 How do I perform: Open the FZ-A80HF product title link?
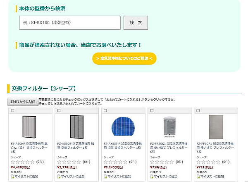pyautogui.click(x=29, y=148)
